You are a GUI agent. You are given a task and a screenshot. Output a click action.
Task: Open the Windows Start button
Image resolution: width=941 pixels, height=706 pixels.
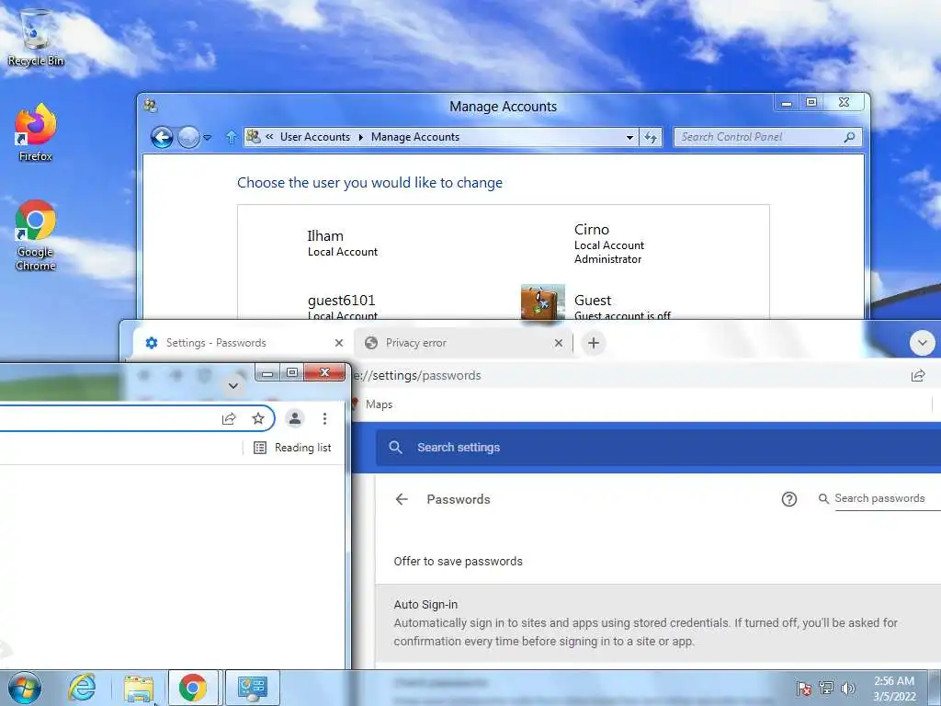(x=25, y=688)
